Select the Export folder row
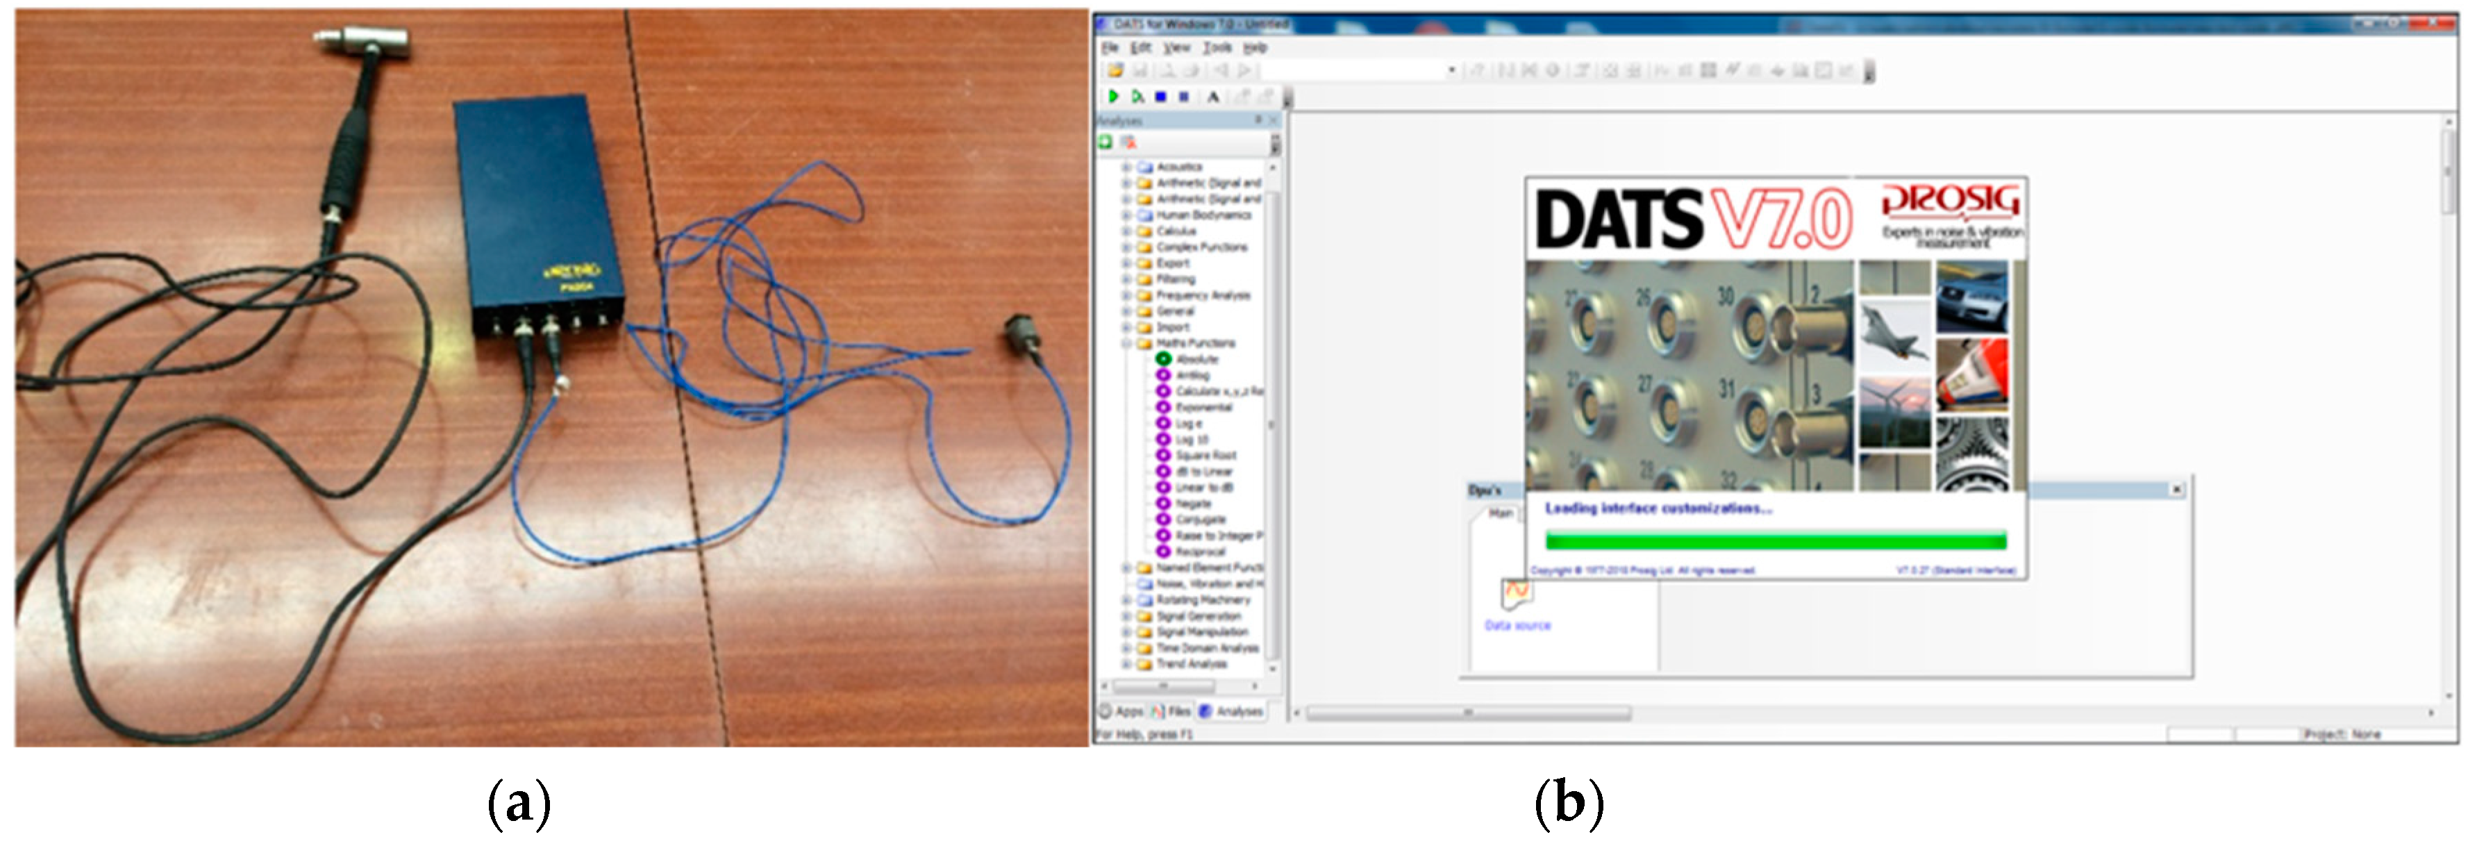 tap(1163, 263)
